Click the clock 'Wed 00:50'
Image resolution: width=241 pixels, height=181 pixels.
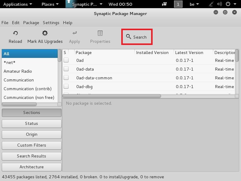click(x=120, y=4)
